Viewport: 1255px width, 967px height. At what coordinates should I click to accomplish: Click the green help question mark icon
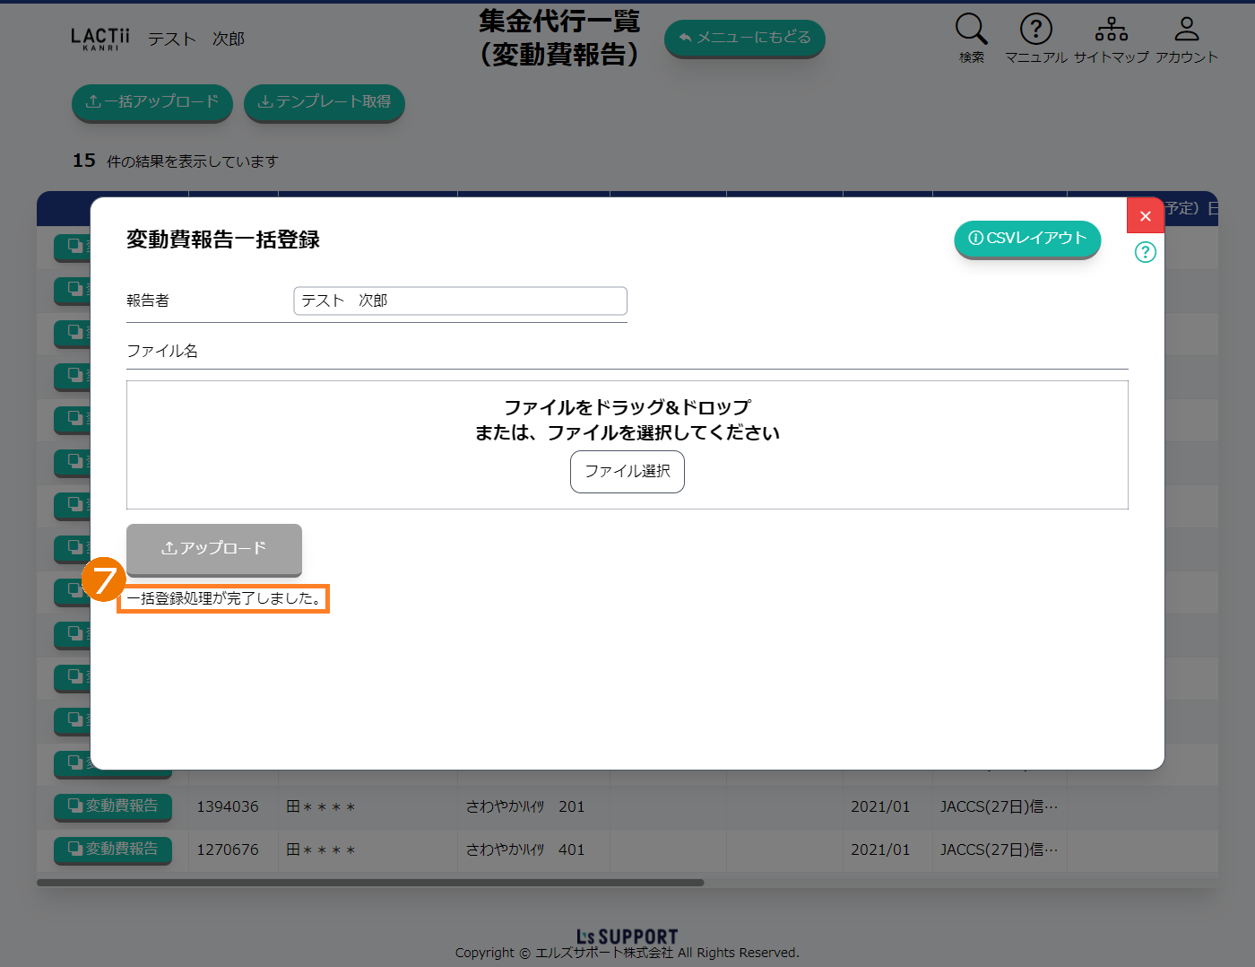click(1145, 252)
